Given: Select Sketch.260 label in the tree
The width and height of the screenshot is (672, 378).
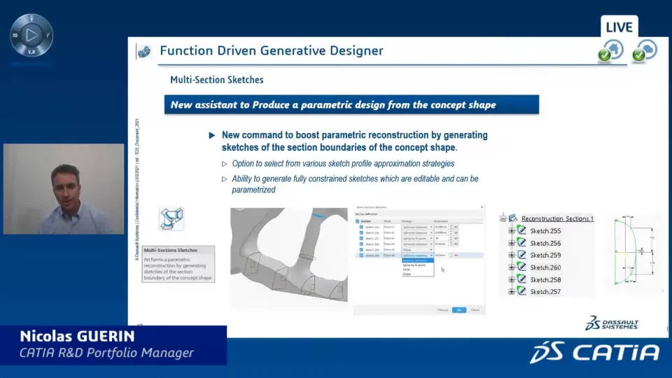Looking at the screenshot, I should [x=545, y=267].
